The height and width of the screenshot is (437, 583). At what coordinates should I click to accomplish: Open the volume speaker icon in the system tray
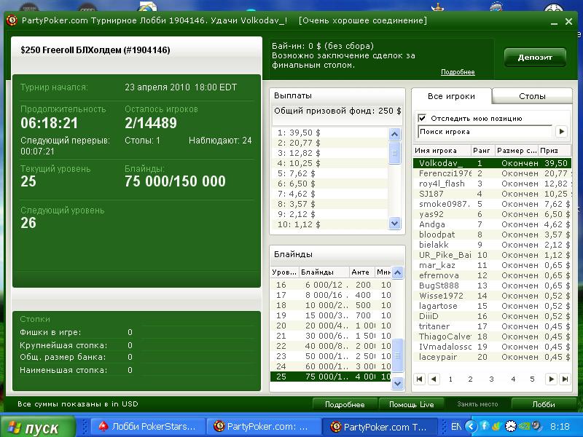pyautogui.click(x=537, y=426)
